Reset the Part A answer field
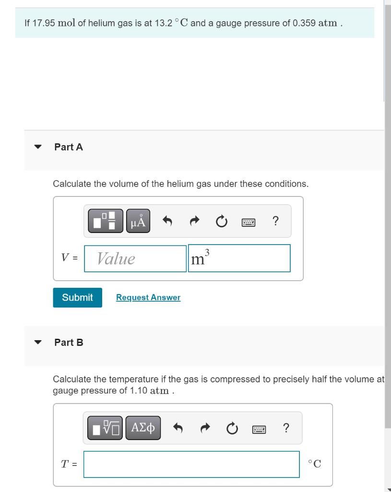 222,221
